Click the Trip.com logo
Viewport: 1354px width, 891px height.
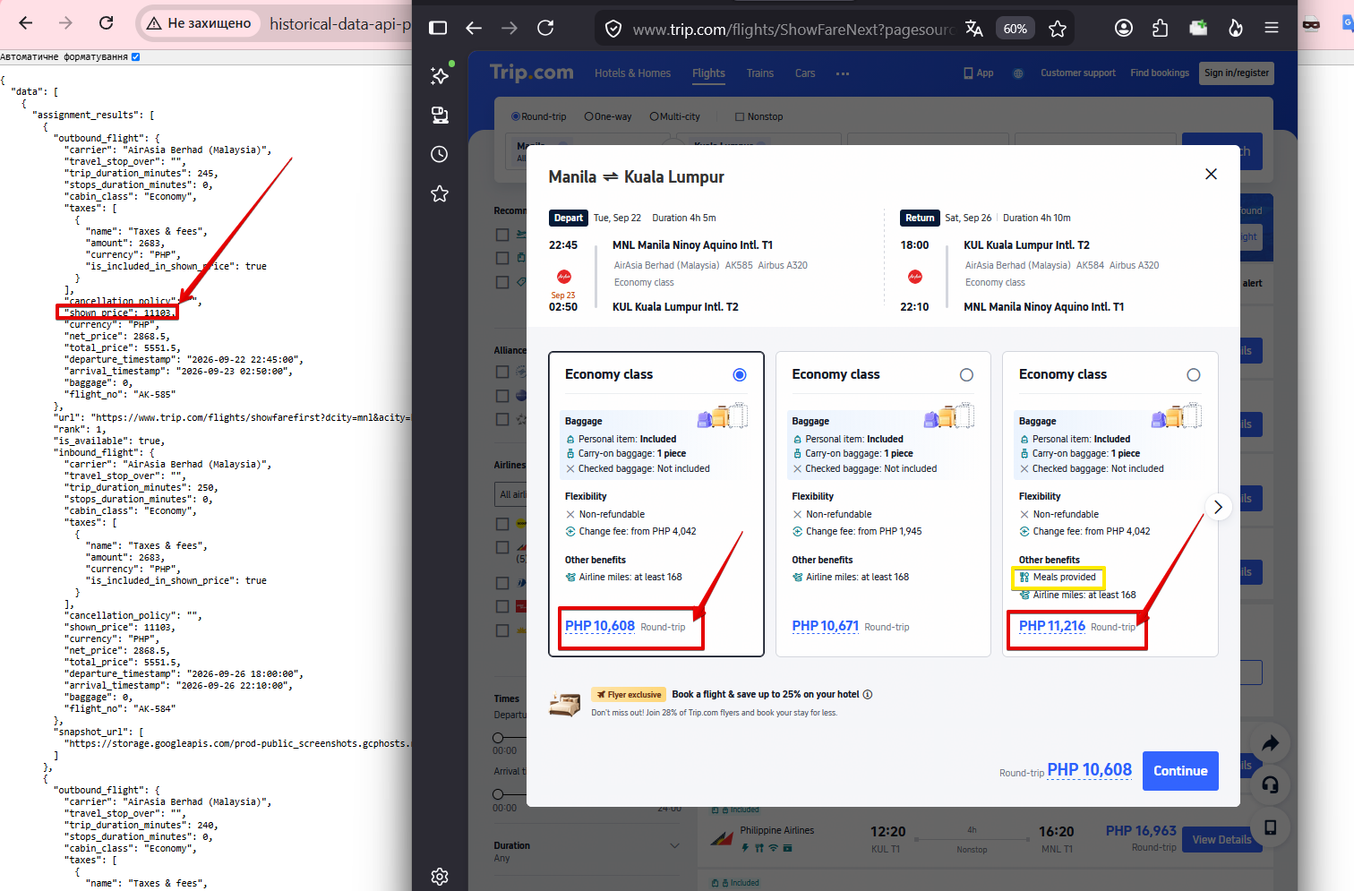tap(532, 73)
